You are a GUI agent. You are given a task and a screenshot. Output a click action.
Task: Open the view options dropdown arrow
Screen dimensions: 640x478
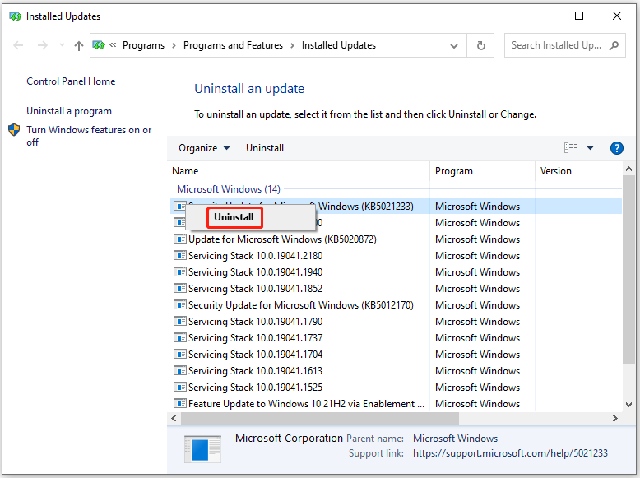coord(590,148)
